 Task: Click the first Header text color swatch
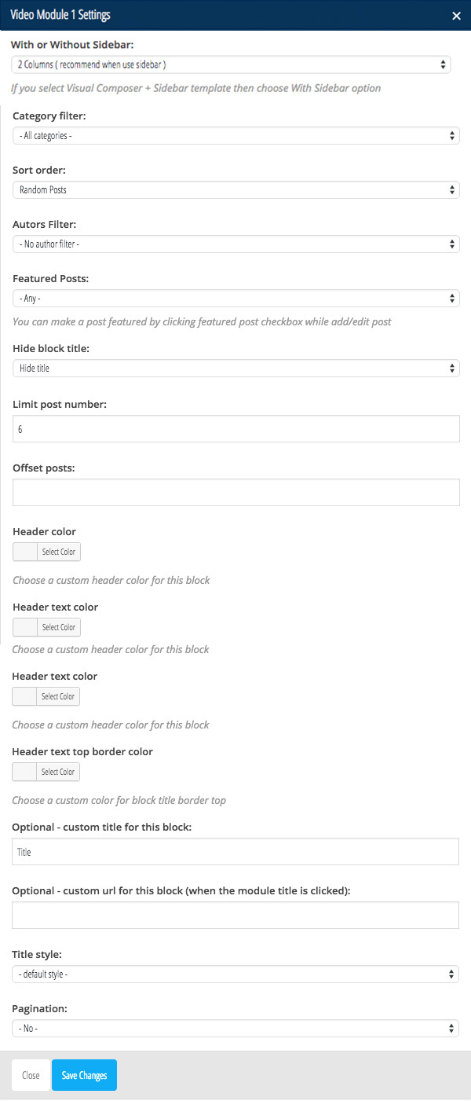point(25,627)
